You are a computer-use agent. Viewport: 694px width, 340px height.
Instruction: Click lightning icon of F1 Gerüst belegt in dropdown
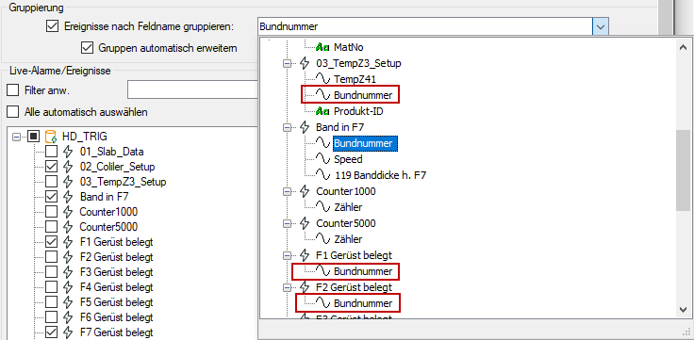305,255
